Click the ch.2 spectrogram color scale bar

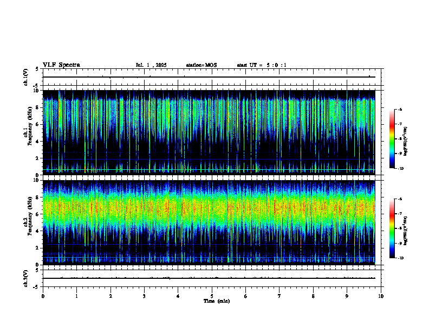click(x=392, y=228)
